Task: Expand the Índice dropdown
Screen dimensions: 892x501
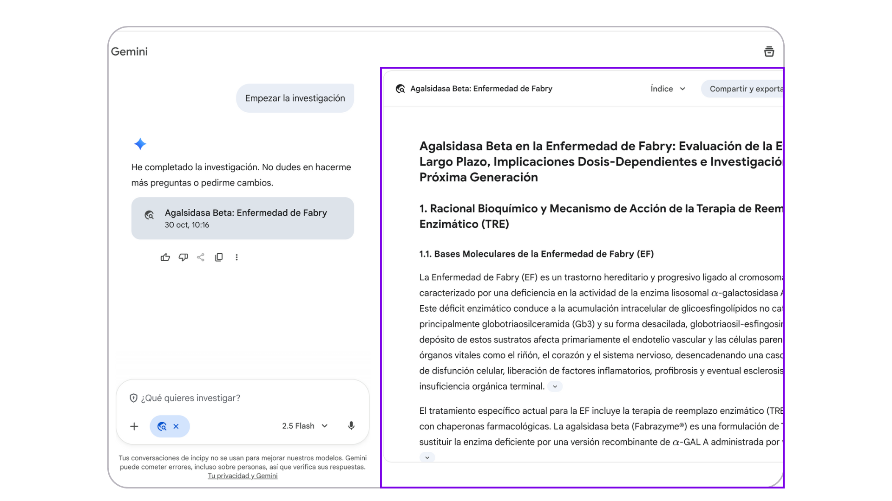Action: point(668,89)
